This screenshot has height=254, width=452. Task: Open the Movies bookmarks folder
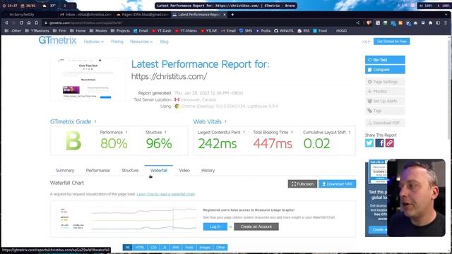coord(98,30)
